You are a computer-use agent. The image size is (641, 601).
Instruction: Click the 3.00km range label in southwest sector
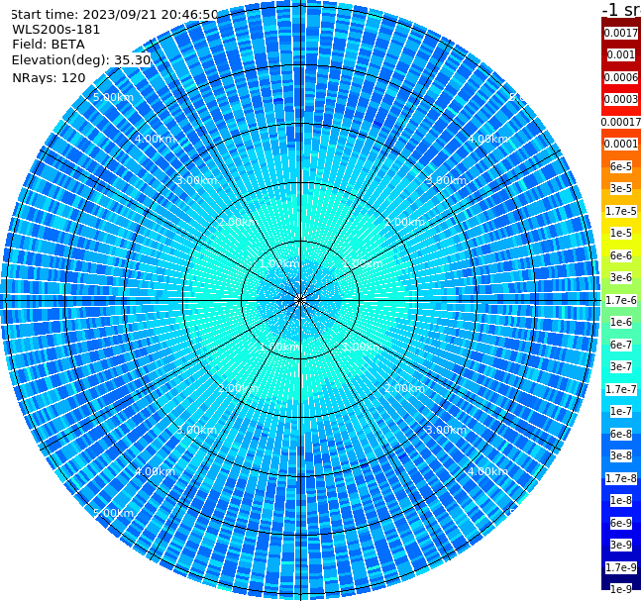tap(196, 430)
